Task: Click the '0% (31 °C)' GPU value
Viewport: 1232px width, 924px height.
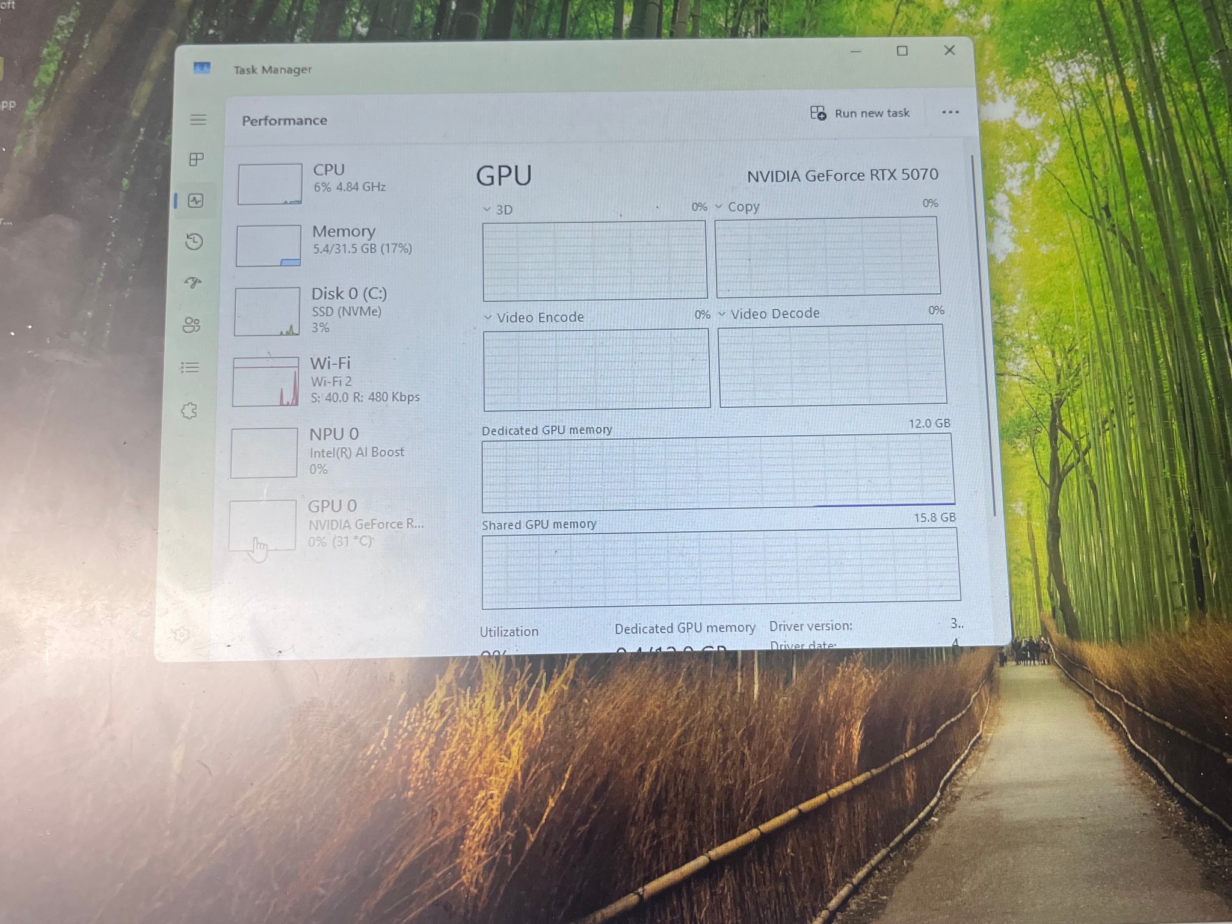Action: [340, 541]
